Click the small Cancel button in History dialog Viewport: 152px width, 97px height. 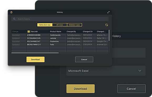[84, 60]
